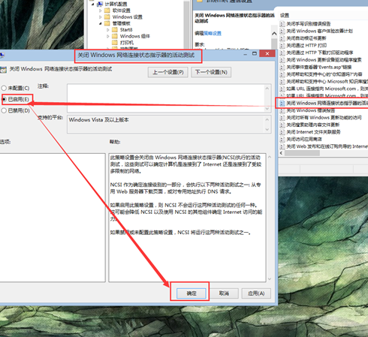
Task: Click the 软件设置 folder icon
Action: click(x=107, y=11)
